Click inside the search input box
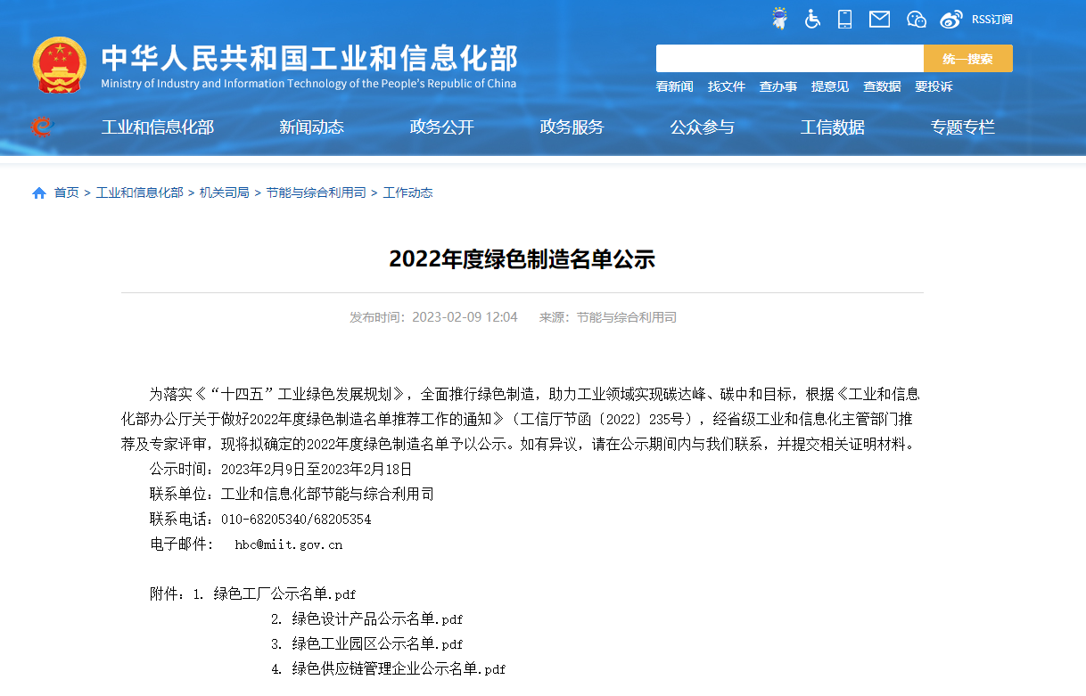 (x=789, y=58)
